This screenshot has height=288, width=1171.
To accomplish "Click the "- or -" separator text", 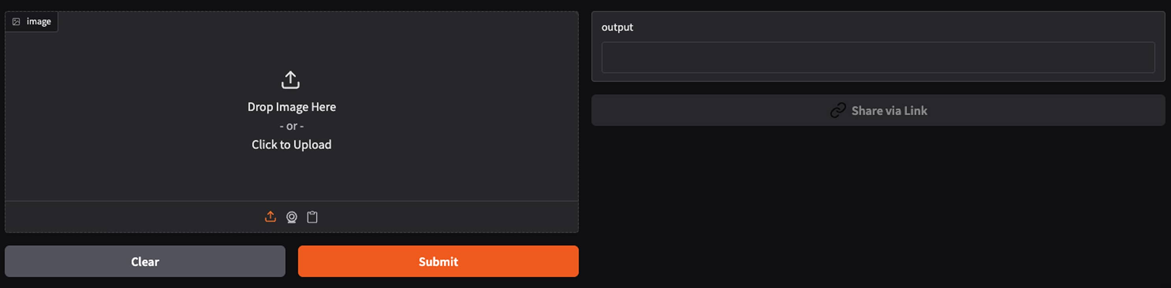I will coord(291,126).
